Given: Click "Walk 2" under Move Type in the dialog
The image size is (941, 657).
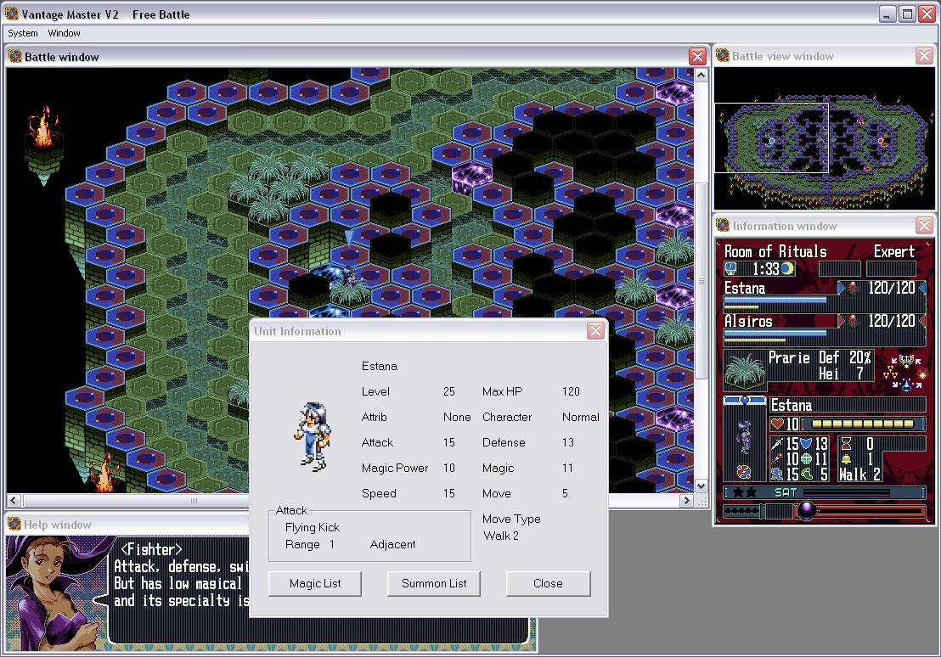Looking at the screenshot, I should click(501, 536).
